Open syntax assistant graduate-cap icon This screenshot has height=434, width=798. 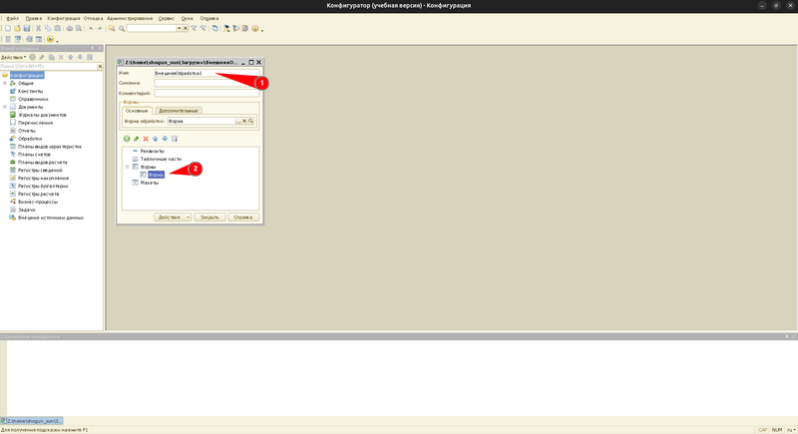pyautogui.click(x=226, y=29)
